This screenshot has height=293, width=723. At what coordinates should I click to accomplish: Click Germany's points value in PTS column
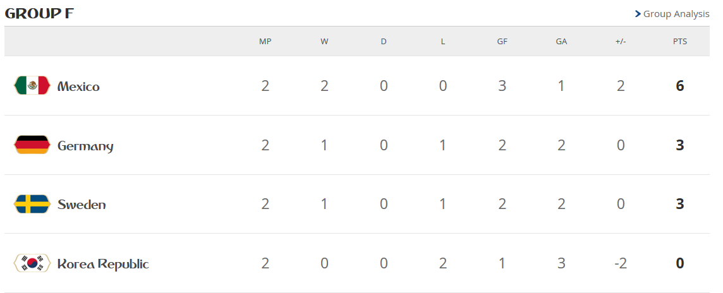pos(680,145)
